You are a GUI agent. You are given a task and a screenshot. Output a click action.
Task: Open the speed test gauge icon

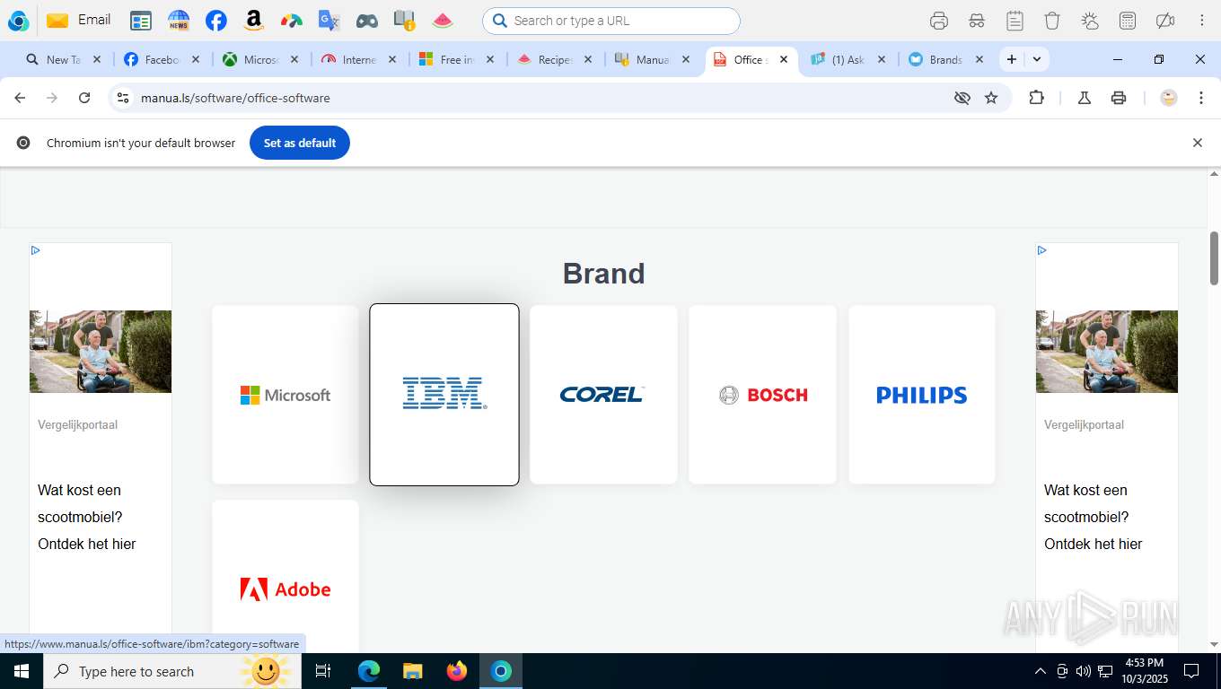point(292,21)
